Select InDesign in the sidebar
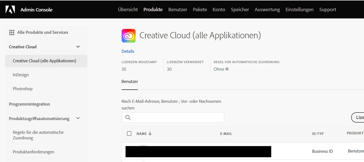364x162 pixels. click(21, 75)
